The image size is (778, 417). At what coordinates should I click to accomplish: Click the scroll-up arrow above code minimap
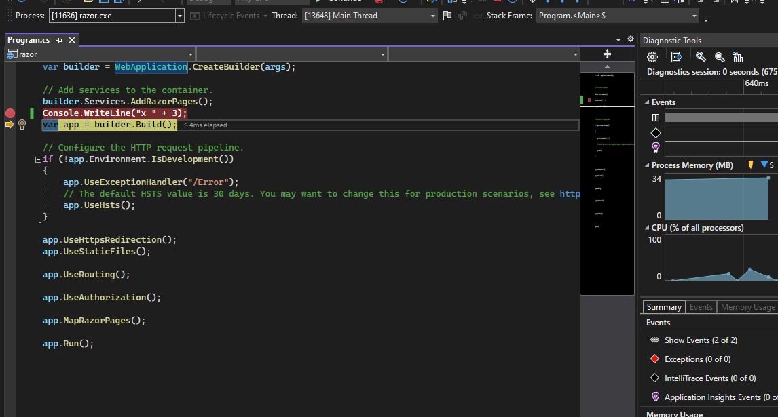tap(607, 66)
